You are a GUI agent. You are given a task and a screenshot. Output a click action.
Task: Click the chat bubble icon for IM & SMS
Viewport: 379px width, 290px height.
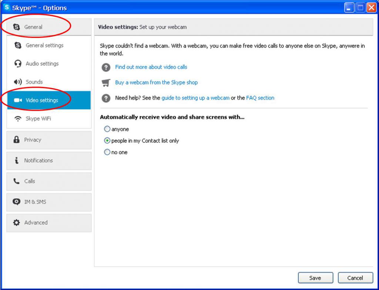[x=16, y=202]
